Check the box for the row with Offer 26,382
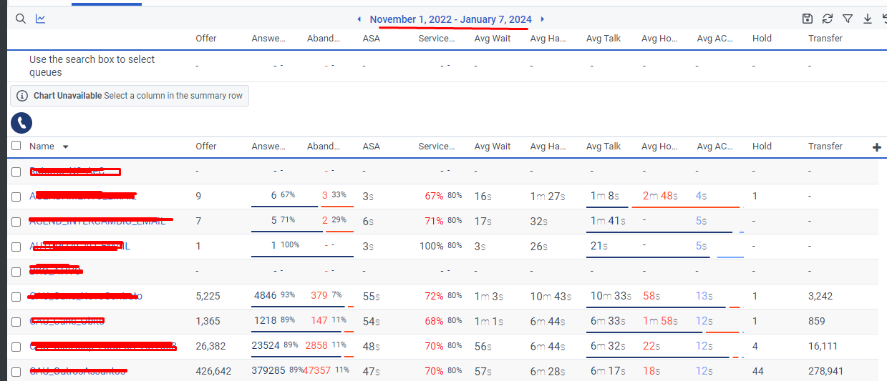 tap(16, 347)
